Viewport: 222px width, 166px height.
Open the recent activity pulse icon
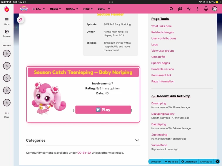click(188, 9)
